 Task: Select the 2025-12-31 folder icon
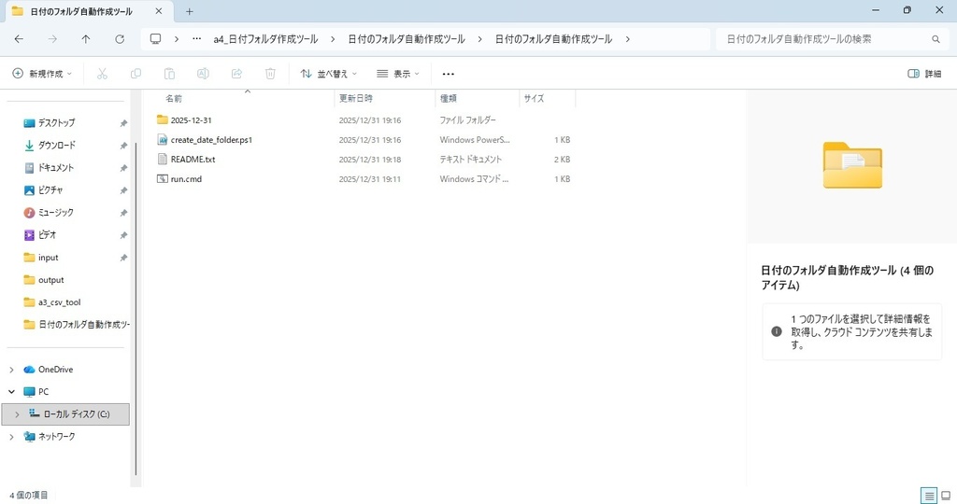coord(162,120)
